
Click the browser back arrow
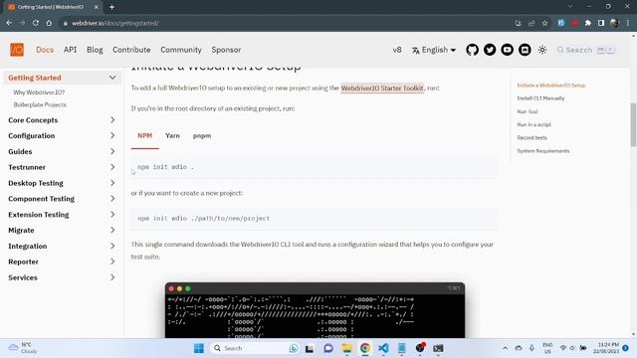[x=9, y=23]
